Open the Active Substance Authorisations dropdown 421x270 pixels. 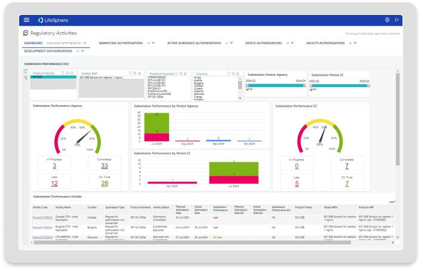click(x=229, y=43)
